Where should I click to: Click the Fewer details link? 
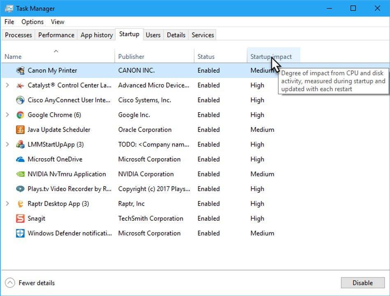(x=37, y=283)
